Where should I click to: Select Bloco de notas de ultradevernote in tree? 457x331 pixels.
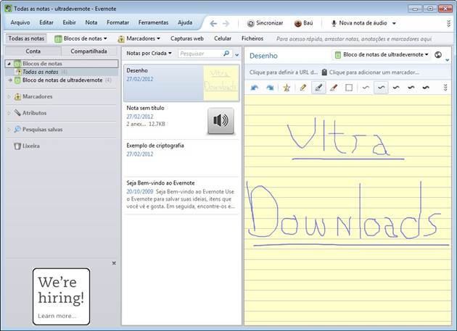click(62, 80)
